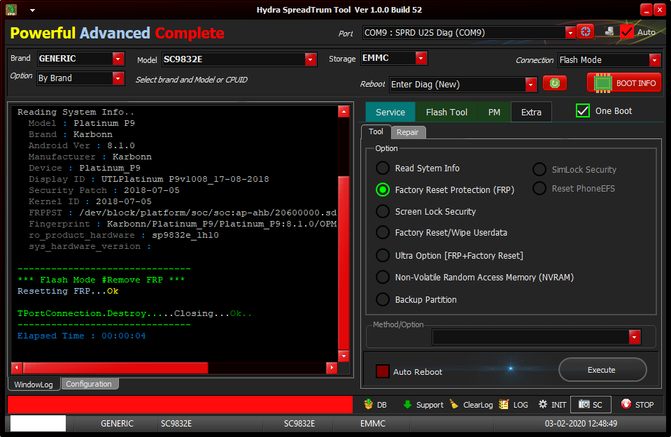Click the Execute button

[602, 370]
